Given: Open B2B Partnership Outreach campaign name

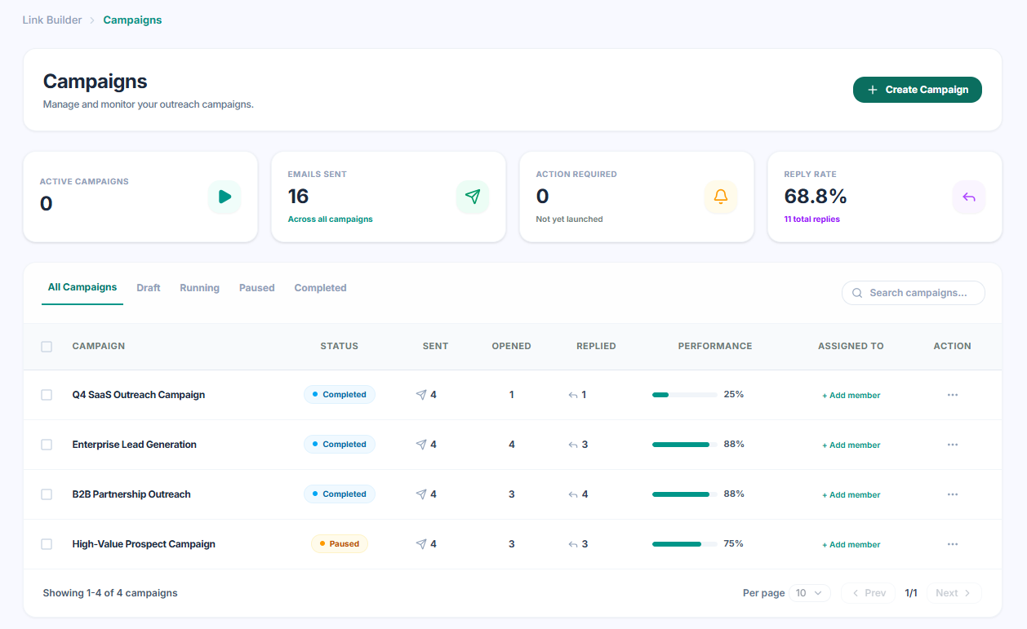Looking at the screenshot, I should click(x=131, y=494).
